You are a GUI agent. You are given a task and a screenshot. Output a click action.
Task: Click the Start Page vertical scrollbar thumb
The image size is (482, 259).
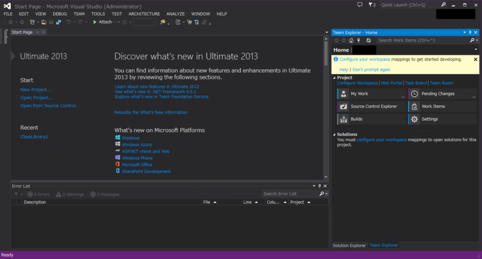pyautogui.click(x=326, y=53)
